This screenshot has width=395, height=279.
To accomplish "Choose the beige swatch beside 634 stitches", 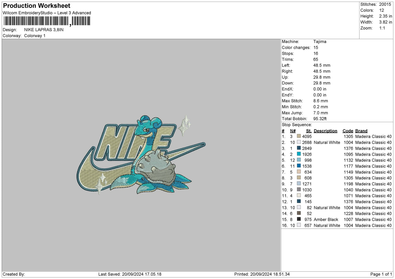I will click(x=299, y=172).
